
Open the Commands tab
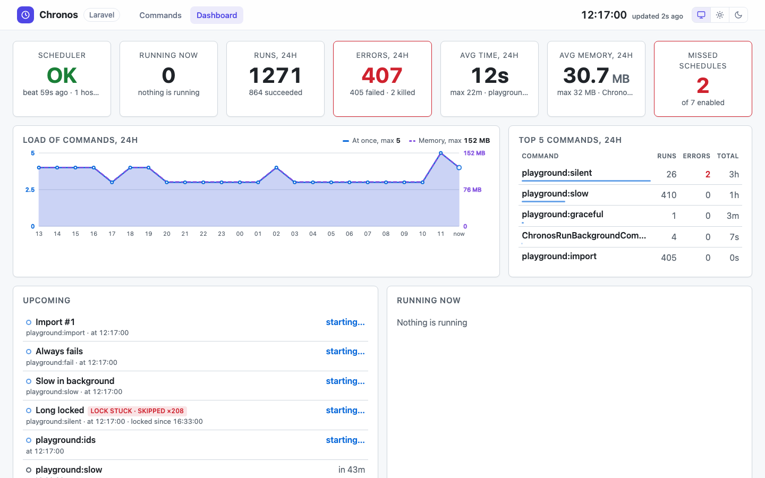160,15
